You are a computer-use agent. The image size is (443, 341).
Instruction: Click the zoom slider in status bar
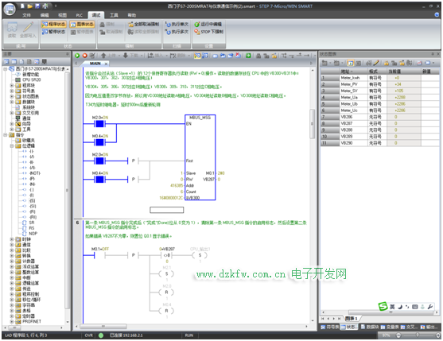(x=418, y=335)
